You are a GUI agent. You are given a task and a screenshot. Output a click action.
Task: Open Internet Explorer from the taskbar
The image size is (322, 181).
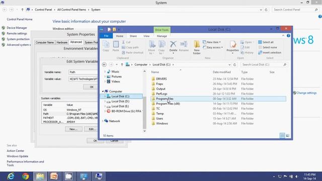(x=11, y=176)
